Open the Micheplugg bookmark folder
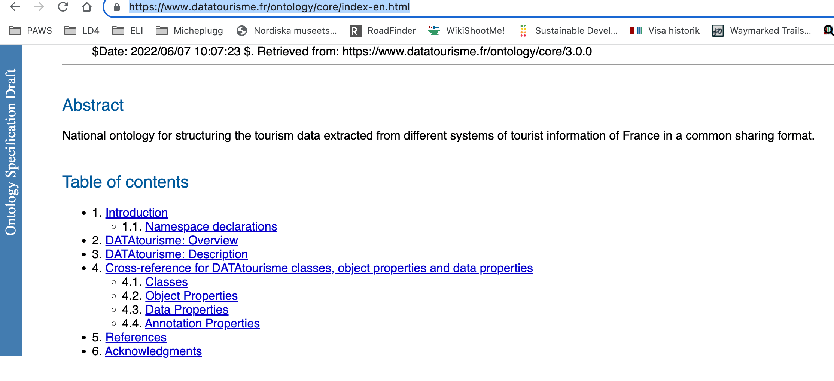This screenshot has height=381, width=834. tap(189, 31)
